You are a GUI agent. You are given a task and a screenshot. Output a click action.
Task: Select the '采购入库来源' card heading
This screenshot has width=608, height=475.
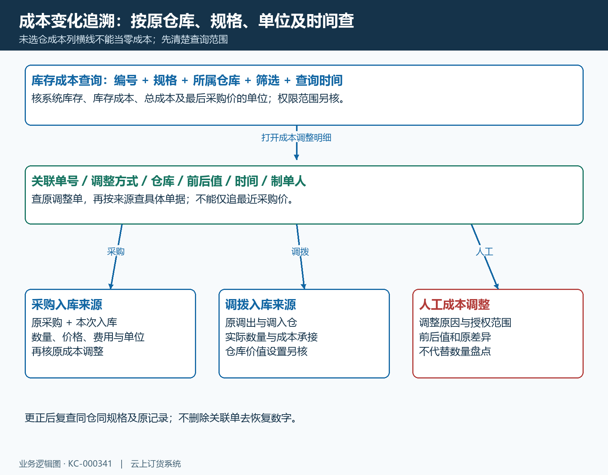click(x=67, y=305)
